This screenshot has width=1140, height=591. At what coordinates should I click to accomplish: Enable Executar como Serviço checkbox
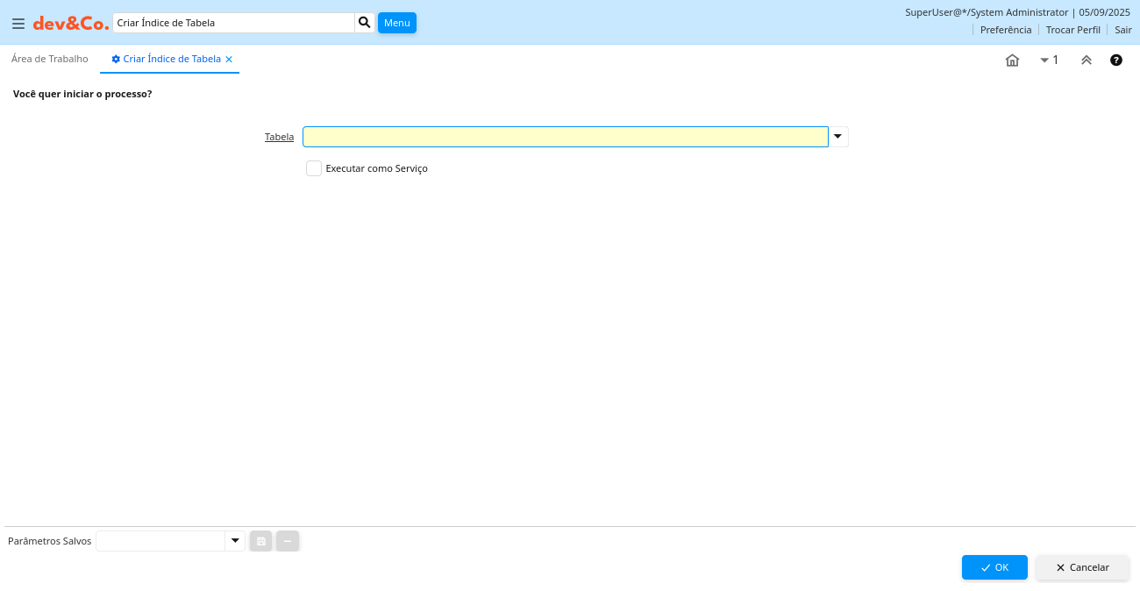click(314, 168)
